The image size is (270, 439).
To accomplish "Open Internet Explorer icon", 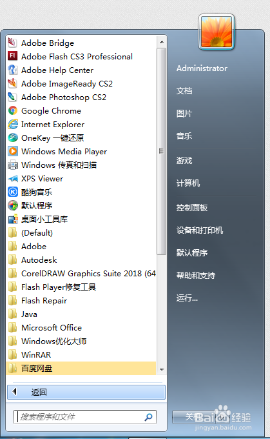I will (x=13, y=124).
